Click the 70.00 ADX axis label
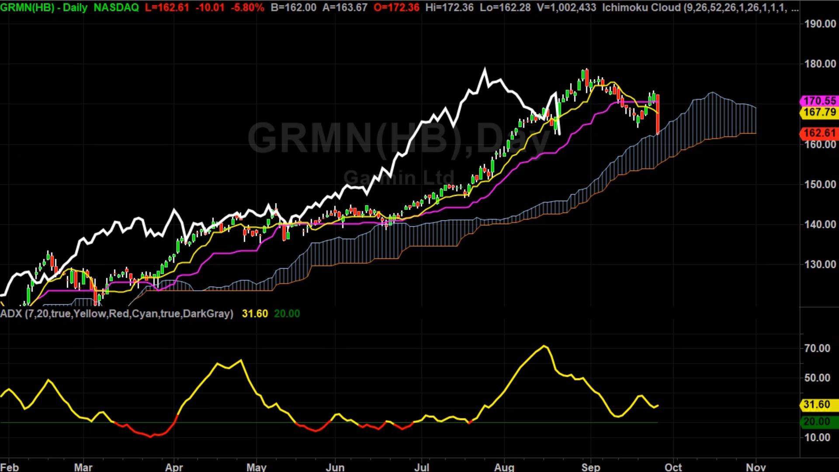The height and width of the screenshot is (472, 839). [817, 348]
